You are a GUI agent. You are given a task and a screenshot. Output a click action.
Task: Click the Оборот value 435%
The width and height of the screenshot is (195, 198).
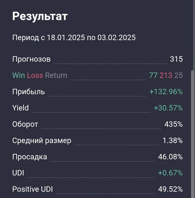click(x=174, y=124)
